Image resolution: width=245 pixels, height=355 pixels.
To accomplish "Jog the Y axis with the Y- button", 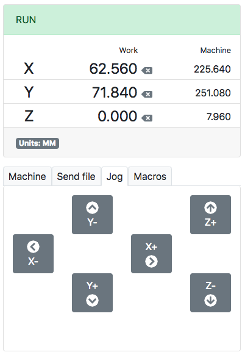I will (x=92, y=215).
